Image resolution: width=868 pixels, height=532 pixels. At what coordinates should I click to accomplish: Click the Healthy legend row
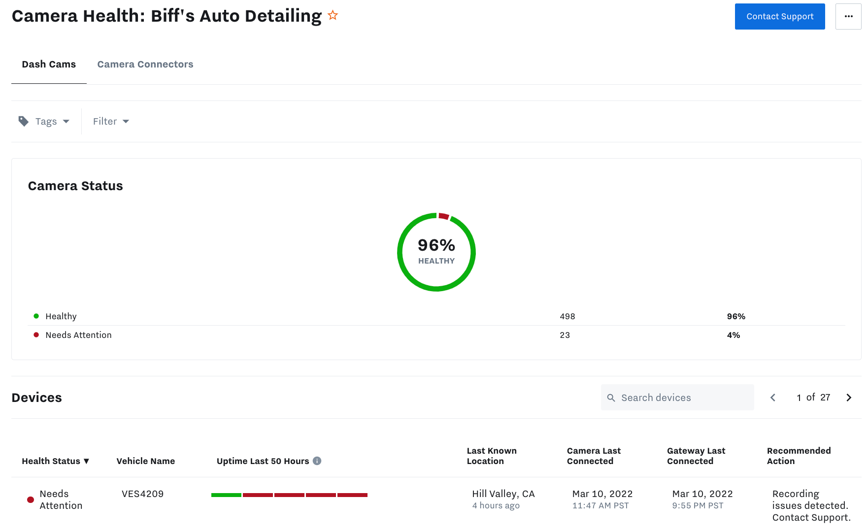[x=61, y=316]
